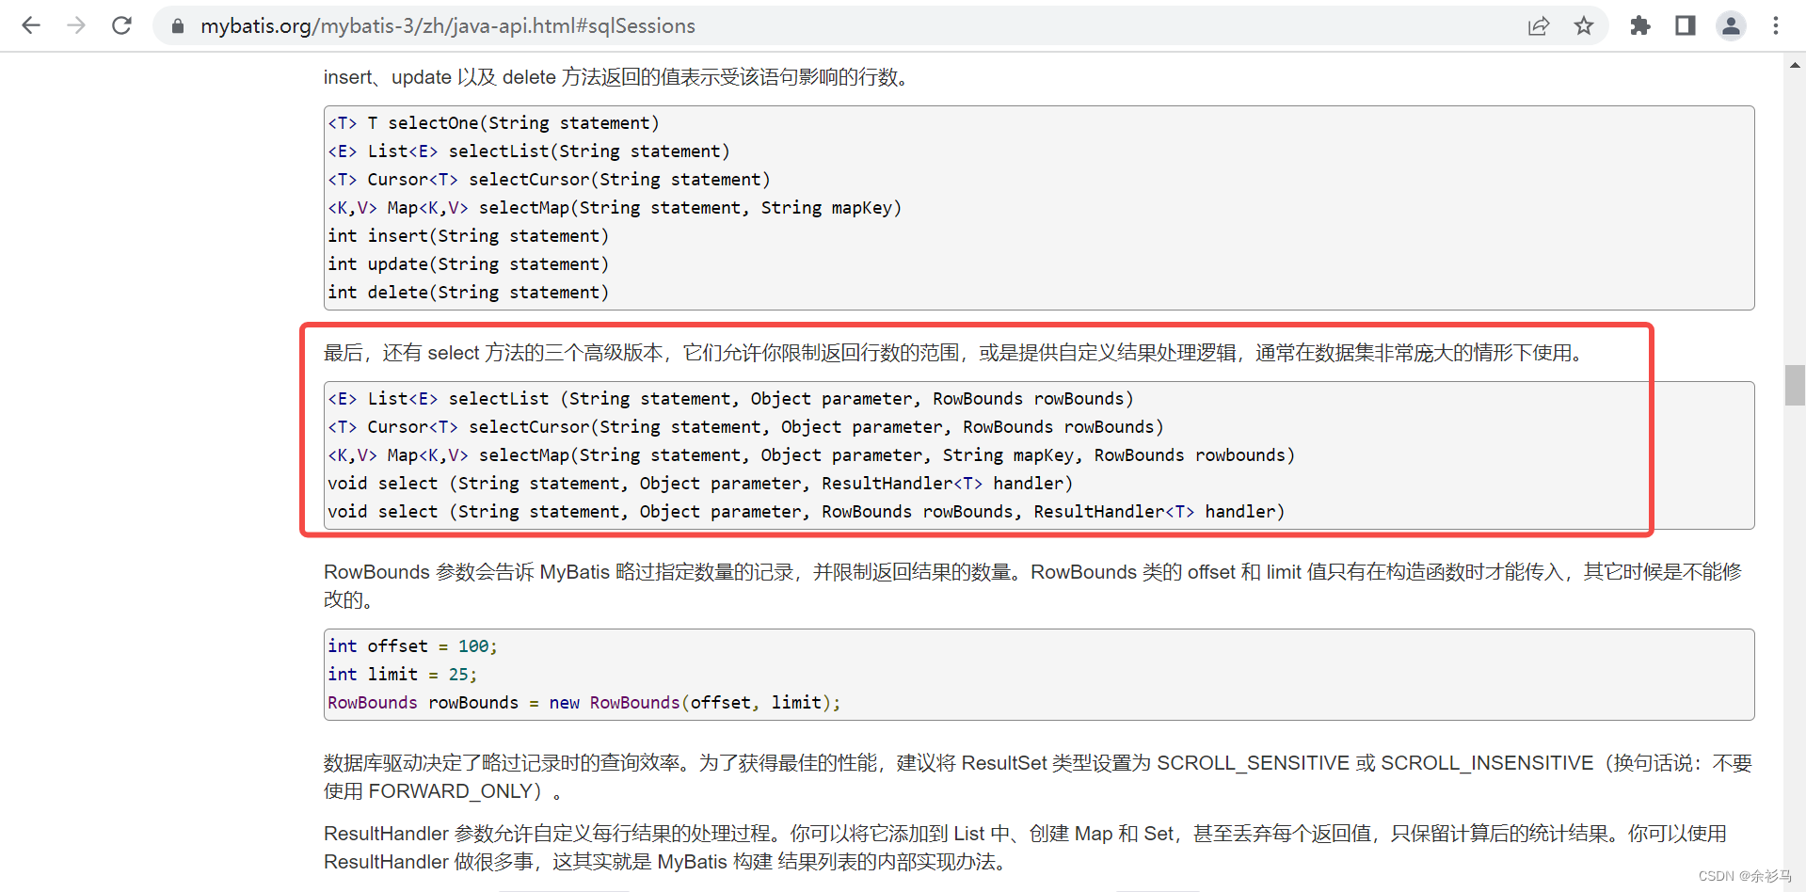1806x892 pixels.
Task: Open site information via the padlock icon
Action: coord(177,25)
